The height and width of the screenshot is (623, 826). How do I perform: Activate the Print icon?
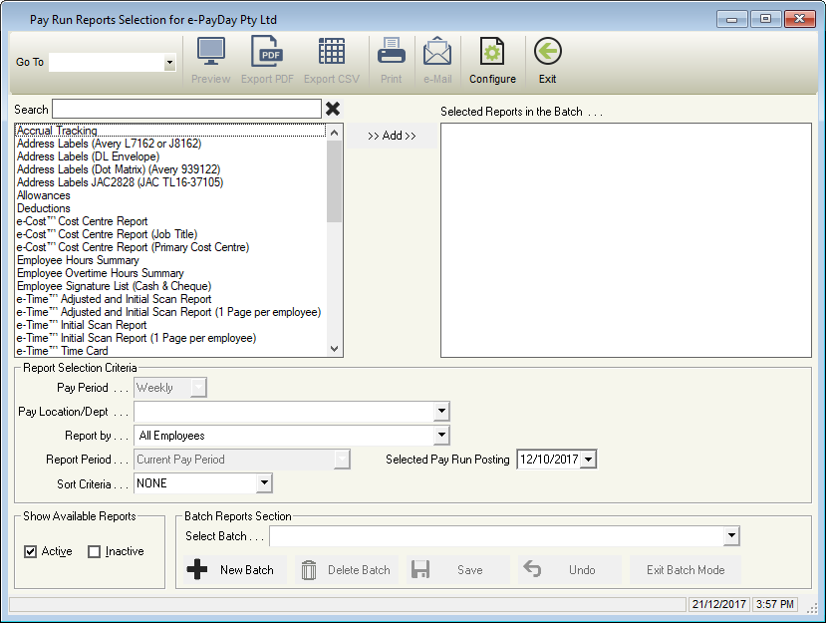[x=391, y=58]
